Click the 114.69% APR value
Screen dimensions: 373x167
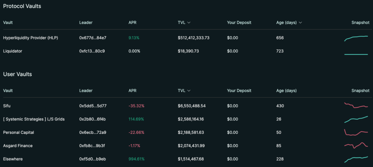point(136,119)
